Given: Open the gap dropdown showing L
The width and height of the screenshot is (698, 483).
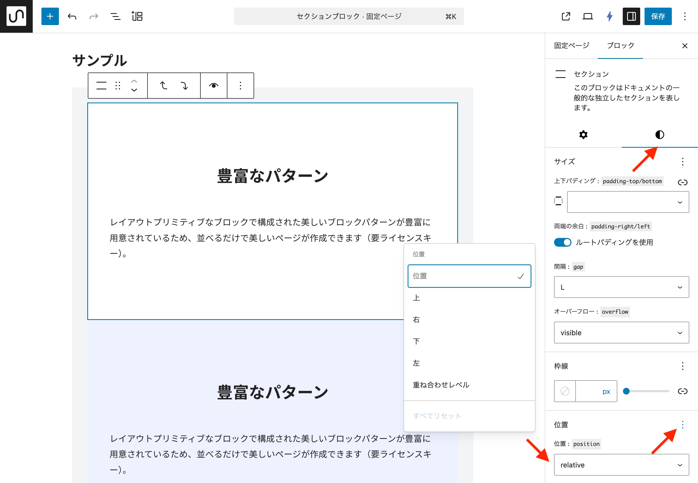Looking at the screenshot, I should click(621, 287).
